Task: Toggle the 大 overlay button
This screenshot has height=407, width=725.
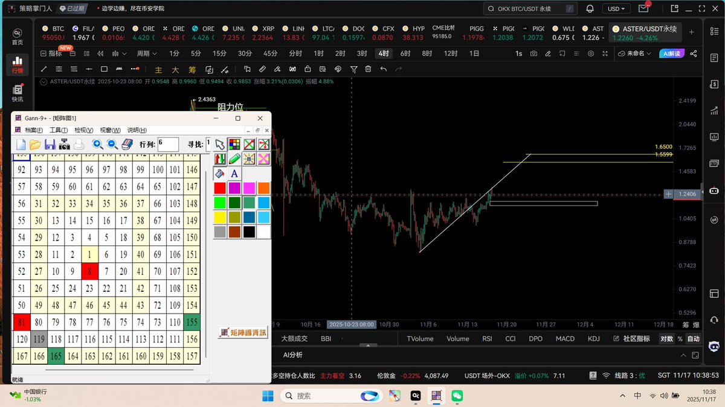Action: click(x=175, y=69)
